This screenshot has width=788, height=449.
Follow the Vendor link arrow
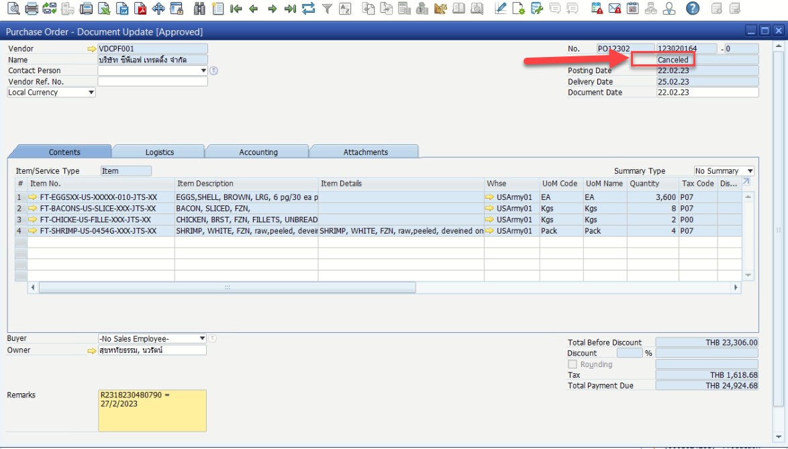click(91, 49)
